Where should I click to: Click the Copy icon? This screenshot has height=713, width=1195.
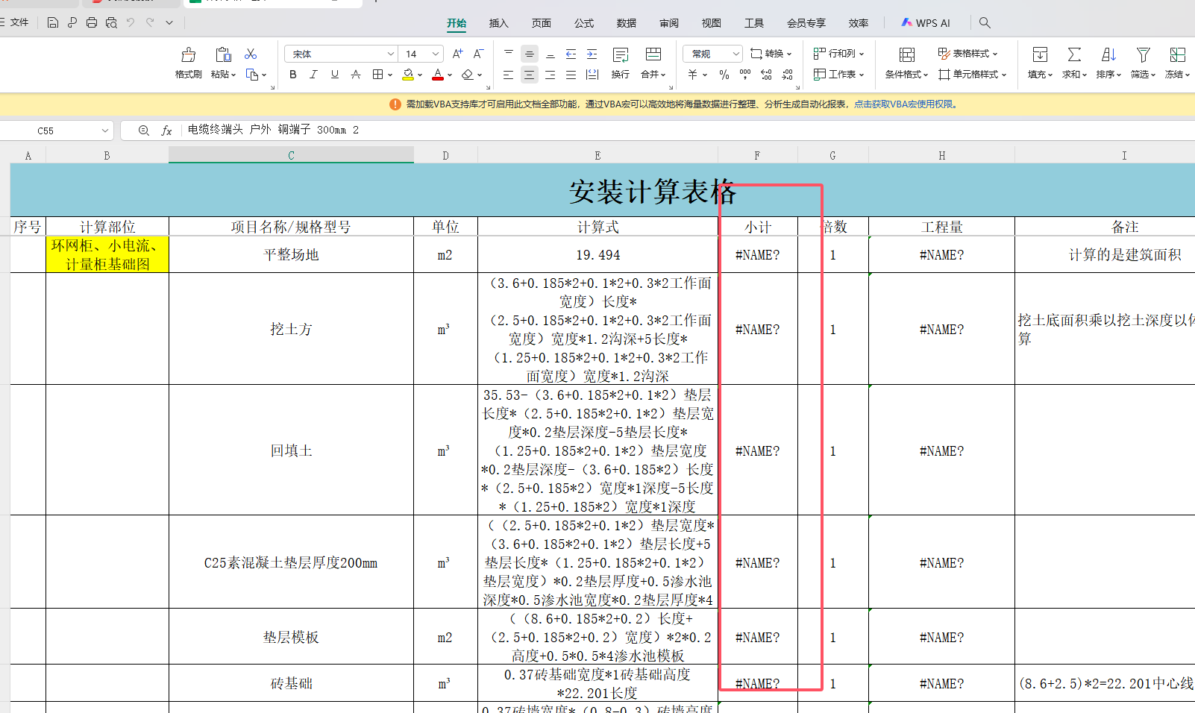252,75
